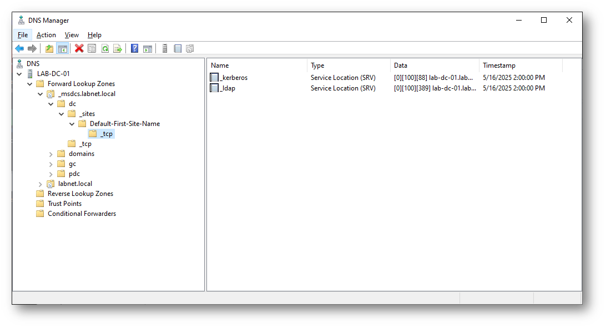
Task: Open the File menu
Action: click(23, 35)
